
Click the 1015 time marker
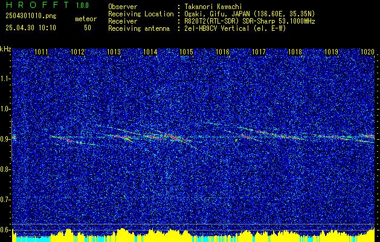[x=186, y=51]
